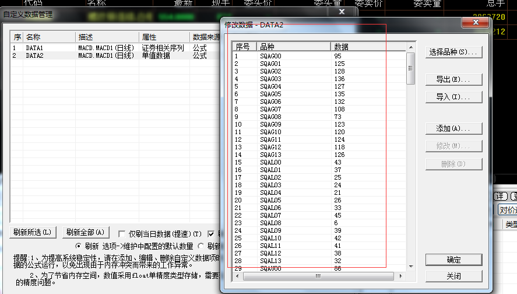Select the second 刷新 radio button

tap(201, 246)
